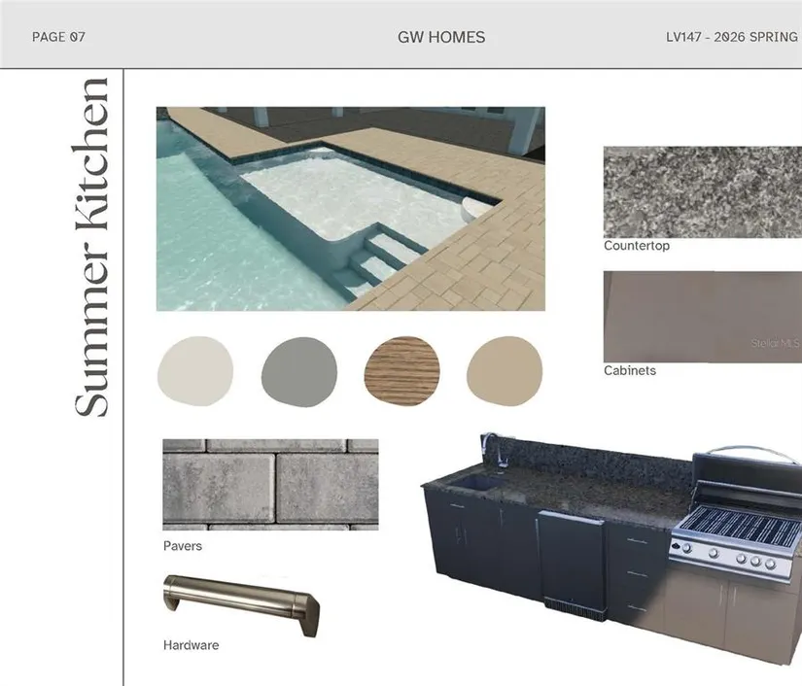Click the sink faucet in kitchen render
The image size is (802, 686).
click(x=491, y=449)
